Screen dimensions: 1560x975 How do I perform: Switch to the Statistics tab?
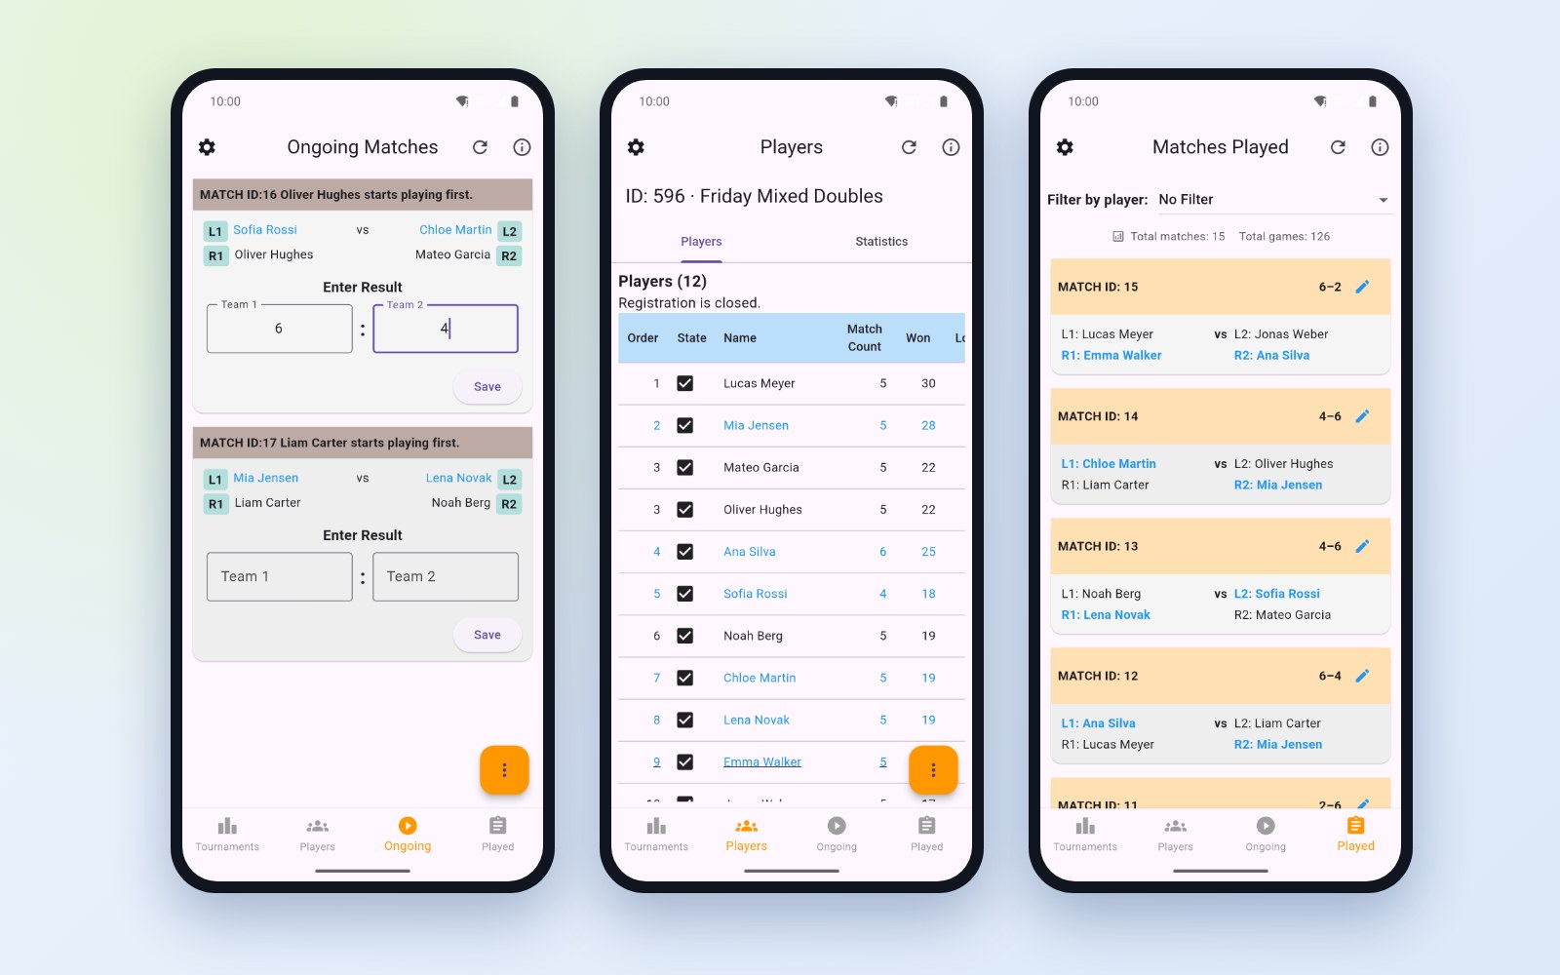(881, 242)
